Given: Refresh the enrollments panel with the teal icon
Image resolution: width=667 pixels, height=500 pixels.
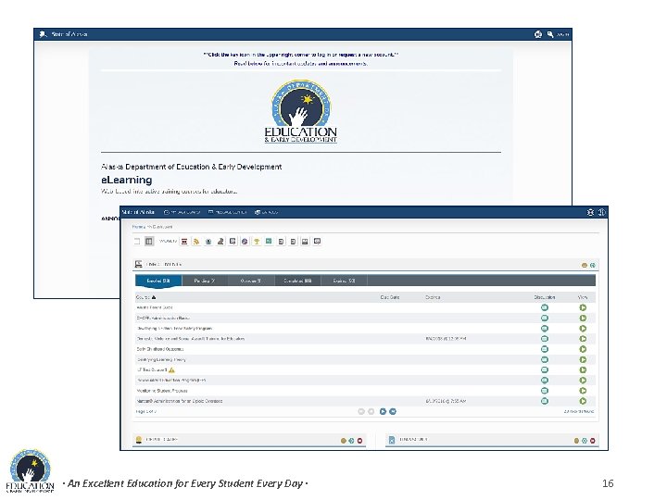Looking at the screenshot, I should click(592, 266).
